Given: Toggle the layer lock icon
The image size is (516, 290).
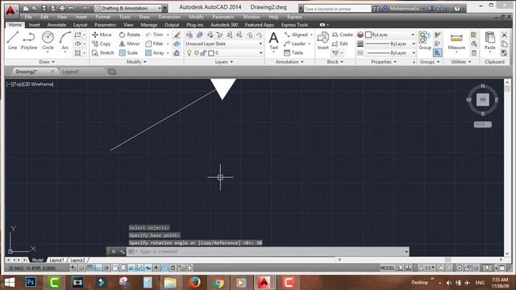Looking at the screenshot, I should click(203, 52).
